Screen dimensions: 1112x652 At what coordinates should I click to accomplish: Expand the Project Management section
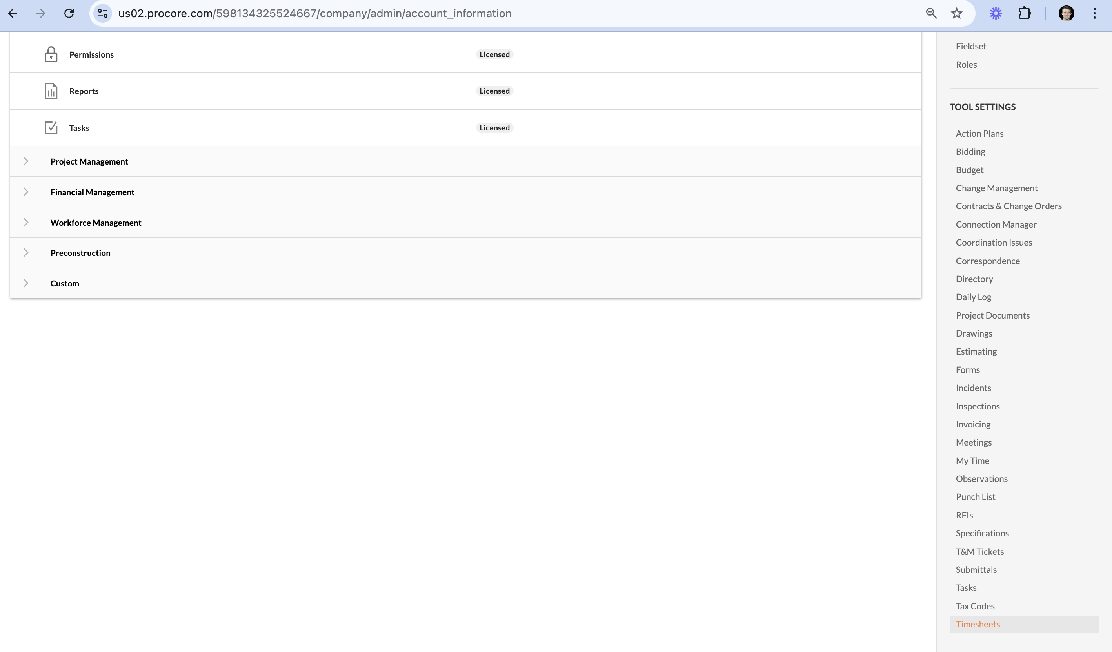[25, 161]
